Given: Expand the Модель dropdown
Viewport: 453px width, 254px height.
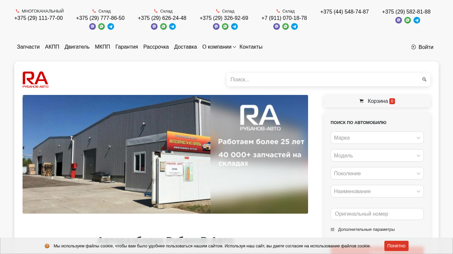Looking at the screenshot, I should 377,155.
